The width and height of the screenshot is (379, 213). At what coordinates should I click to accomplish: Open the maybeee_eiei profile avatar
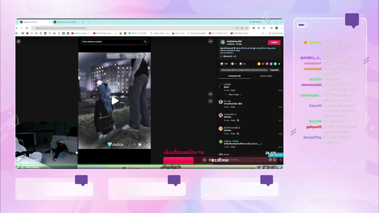coord(223,42)
